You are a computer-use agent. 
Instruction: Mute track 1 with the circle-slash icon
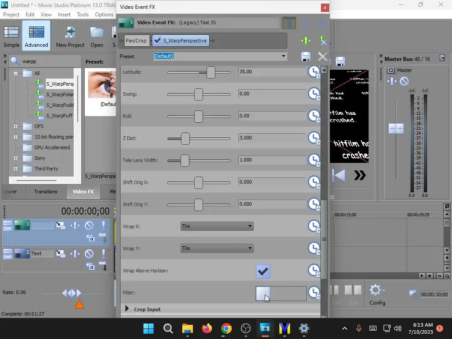point(89,225)
